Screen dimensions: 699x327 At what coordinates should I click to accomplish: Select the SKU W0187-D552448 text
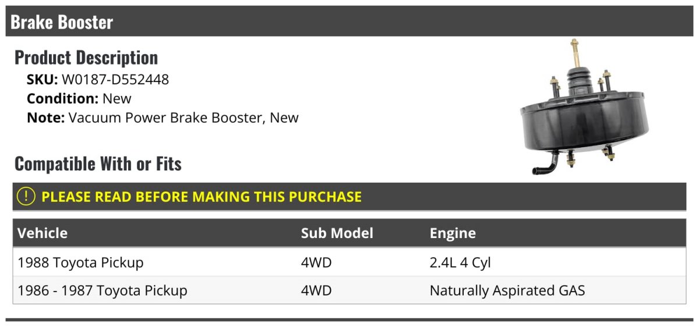98,80
